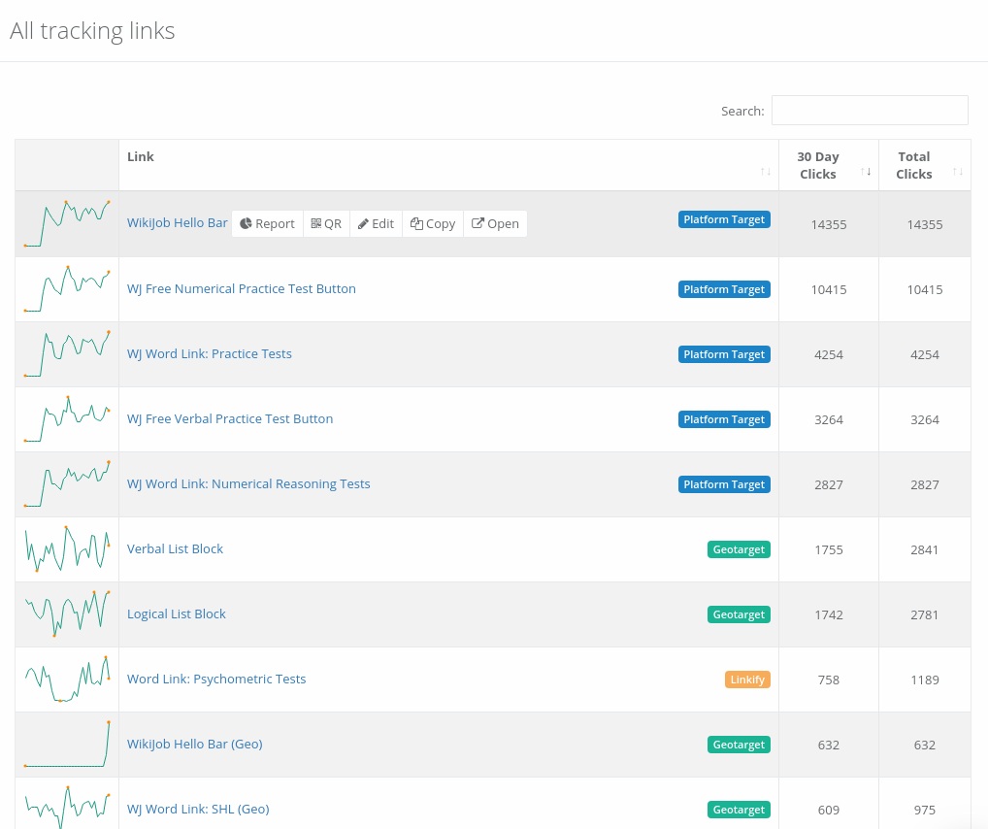
Task: Open WikiJob Hello Bar link
Action: click(x=177, y=222)
